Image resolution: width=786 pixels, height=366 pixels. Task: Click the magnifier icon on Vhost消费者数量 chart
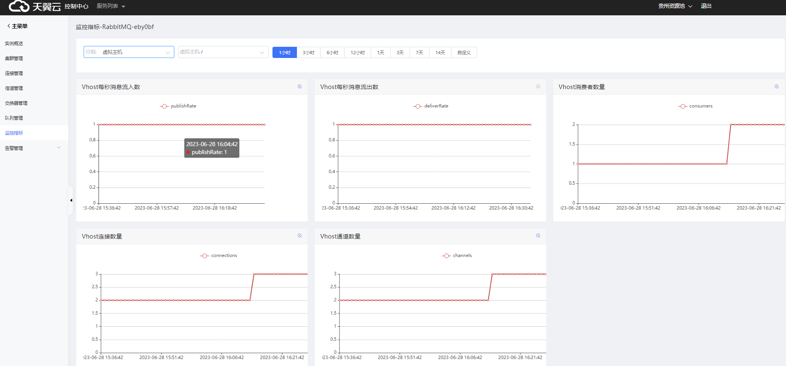tap(776, 87)
